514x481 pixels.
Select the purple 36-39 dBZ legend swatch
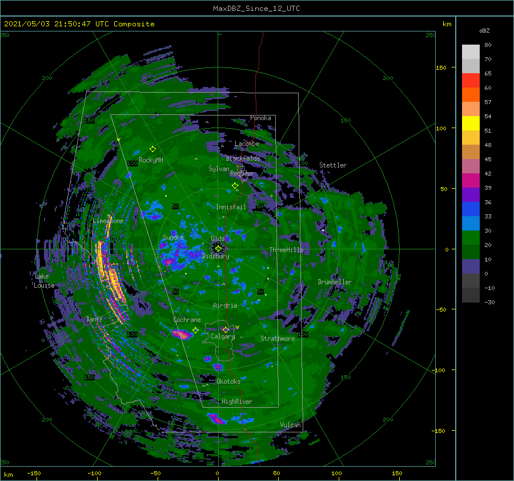471,194
